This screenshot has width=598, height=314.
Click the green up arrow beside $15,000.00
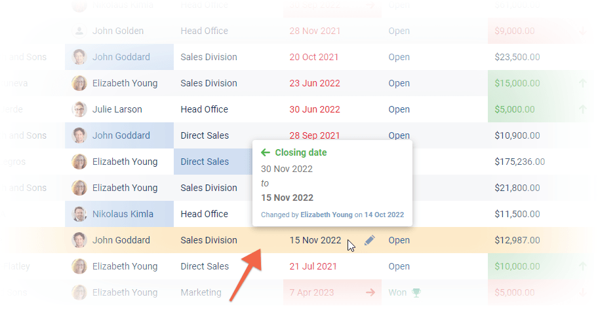(x=582, y=83)
